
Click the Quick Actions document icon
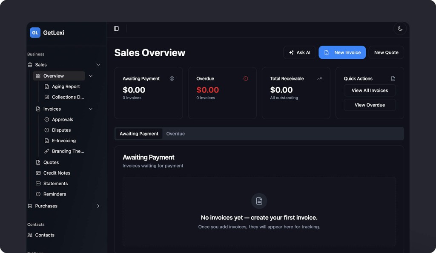393,78
